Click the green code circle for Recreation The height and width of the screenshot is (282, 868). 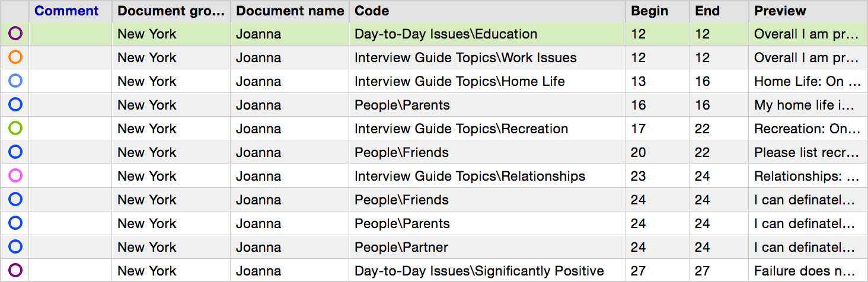coord(15,129)
